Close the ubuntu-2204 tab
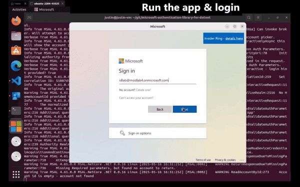 point(62,3)
